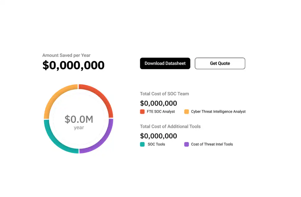Click the Cyber Threat Intelligence Analyst legend label

tap(218, 112)
